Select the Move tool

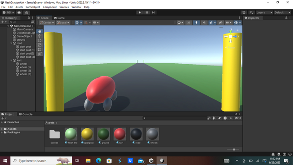40,36
